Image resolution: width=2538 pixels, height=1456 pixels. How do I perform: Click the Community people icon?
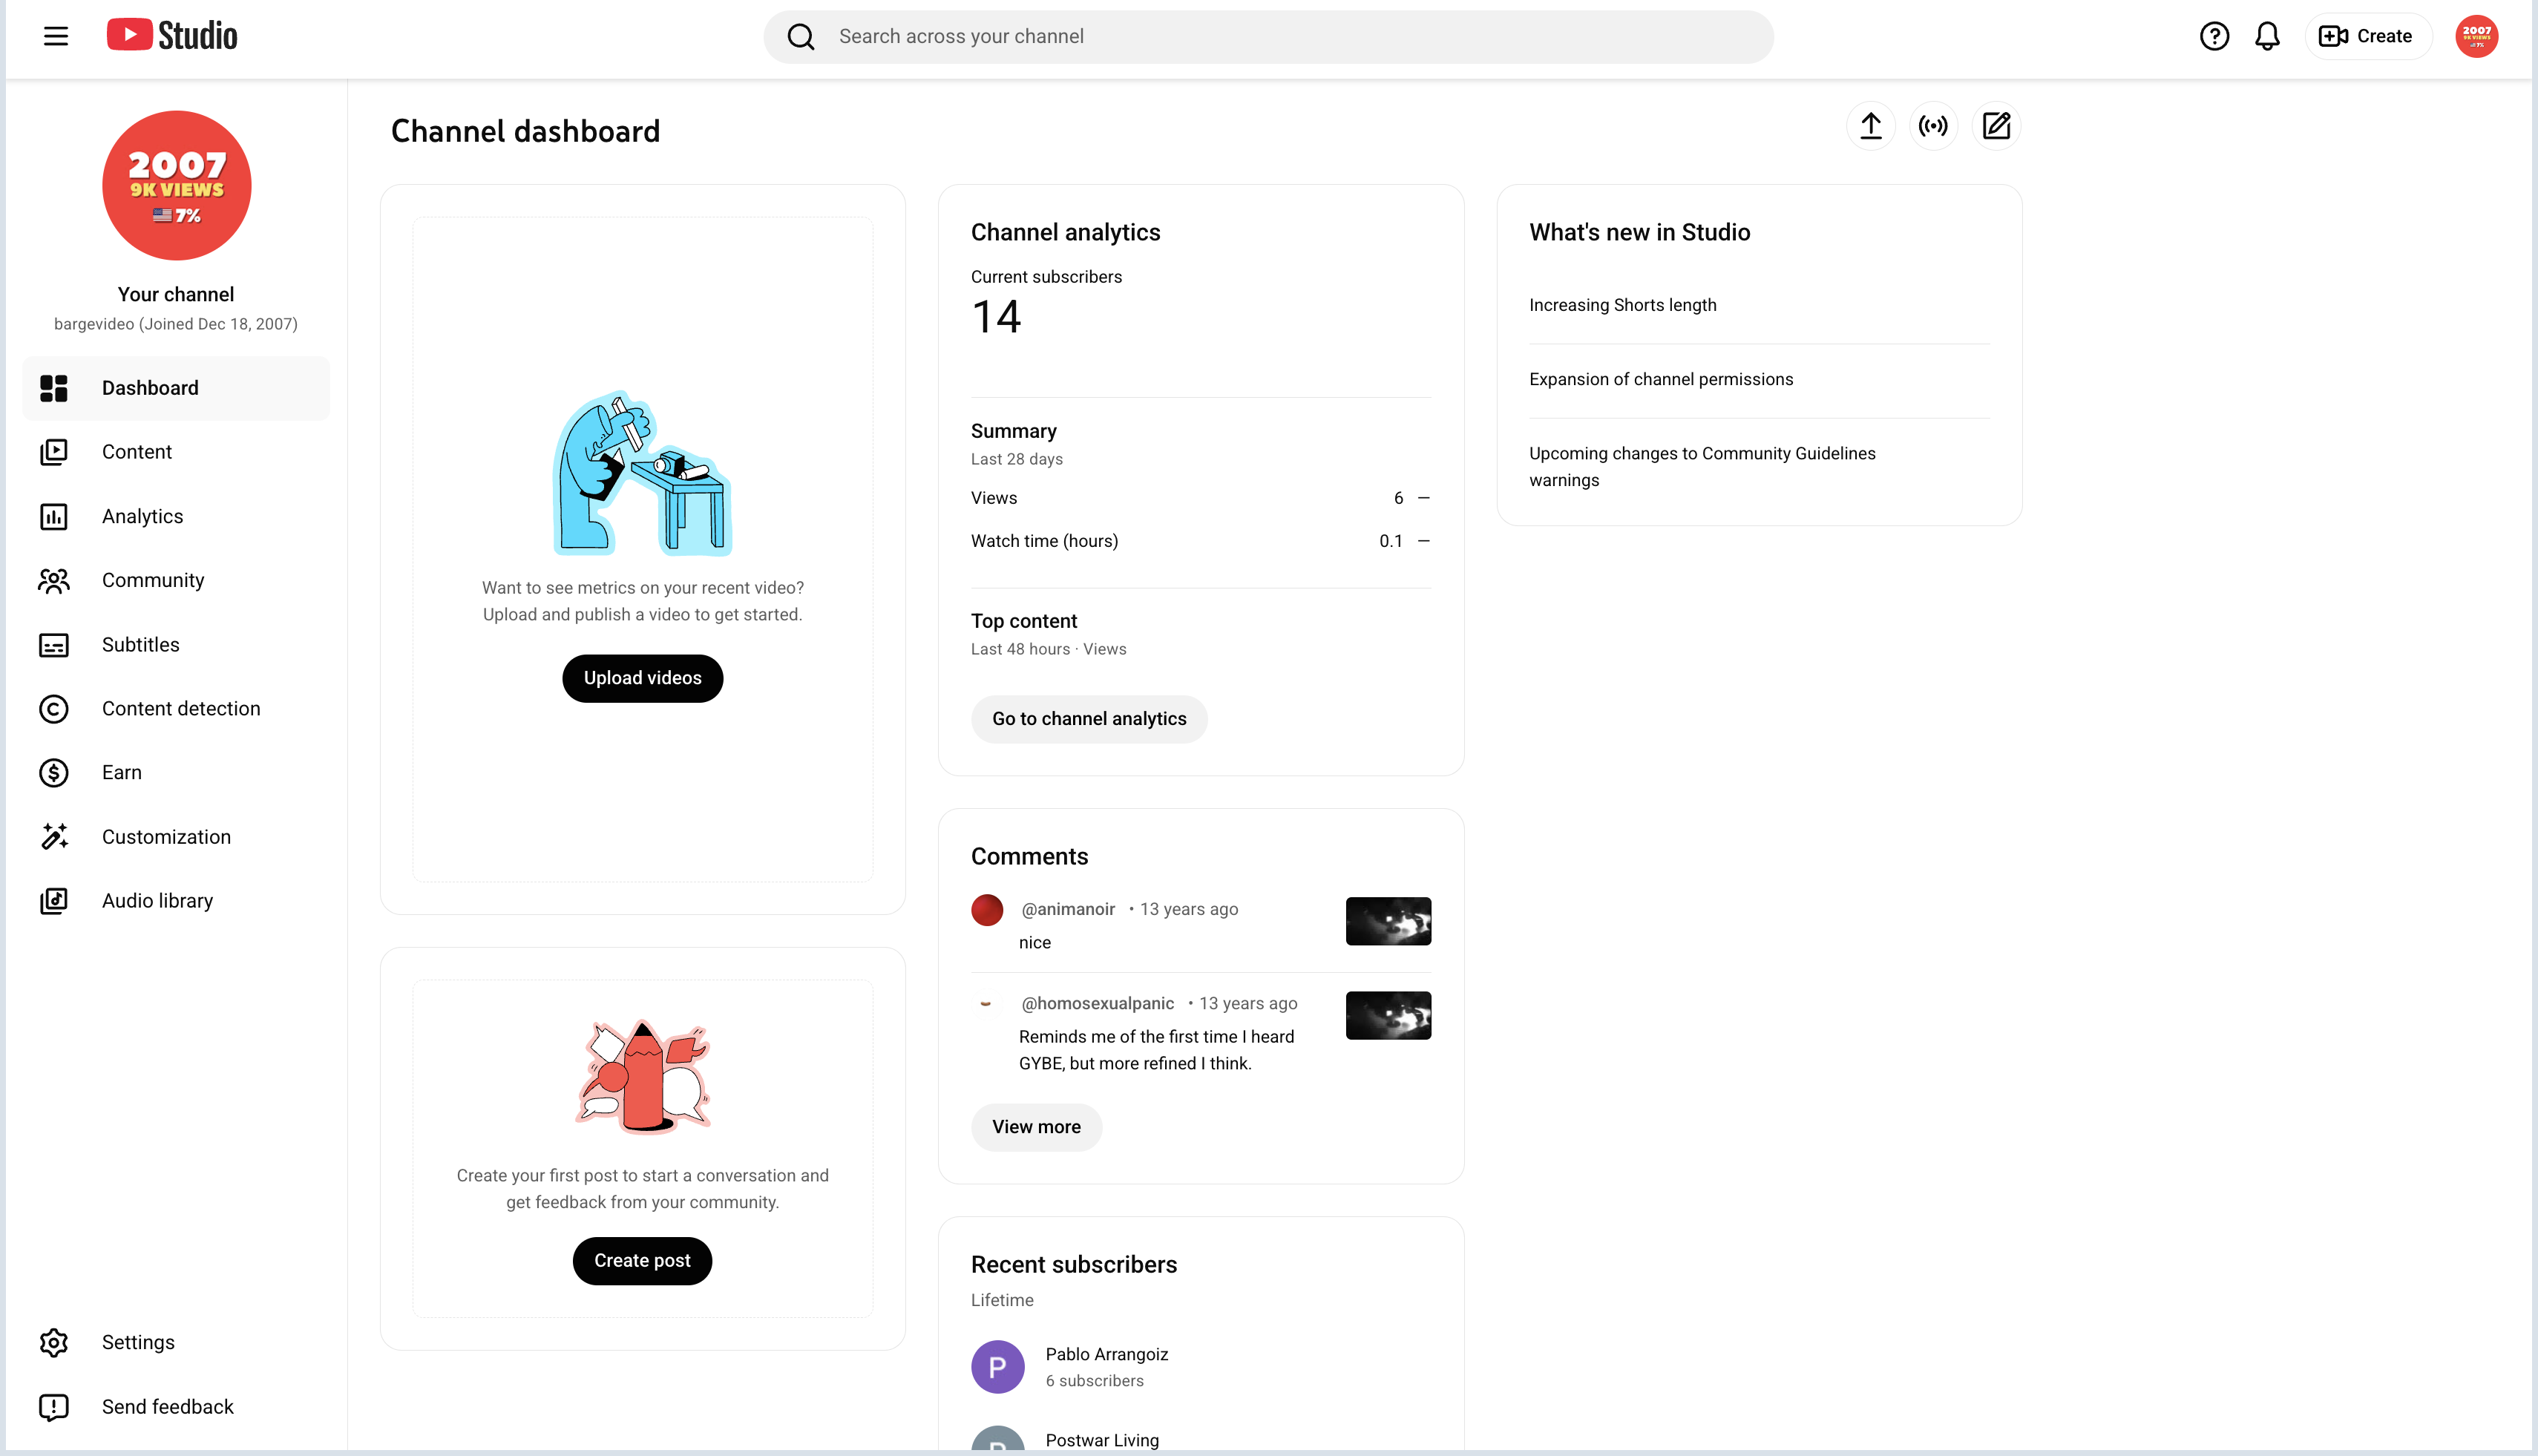click(x=54, y=580)
